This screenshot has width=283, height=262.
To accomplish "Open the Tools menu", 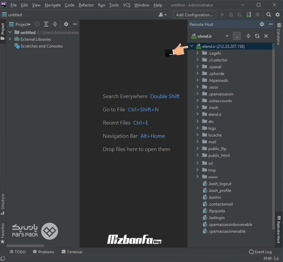I will coord(114,5).
